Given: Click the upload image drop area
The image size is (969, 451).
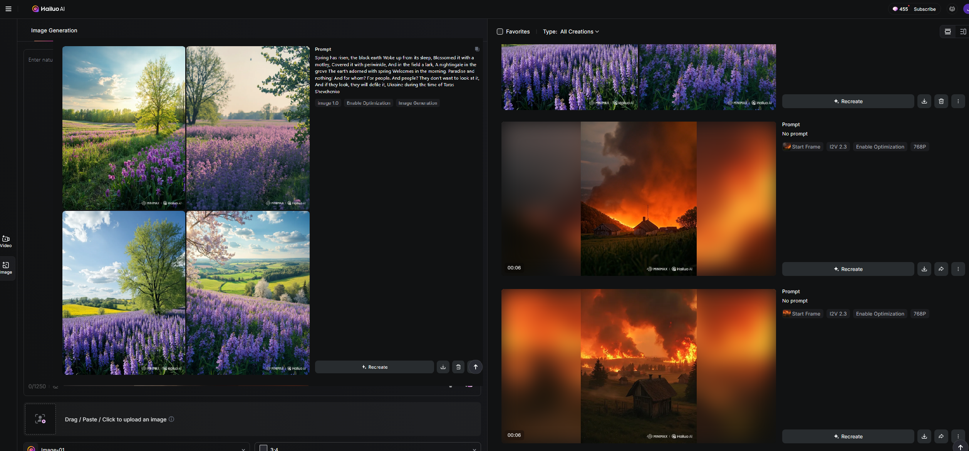Looking at the screenshot, I should click(x=40, y=419).
